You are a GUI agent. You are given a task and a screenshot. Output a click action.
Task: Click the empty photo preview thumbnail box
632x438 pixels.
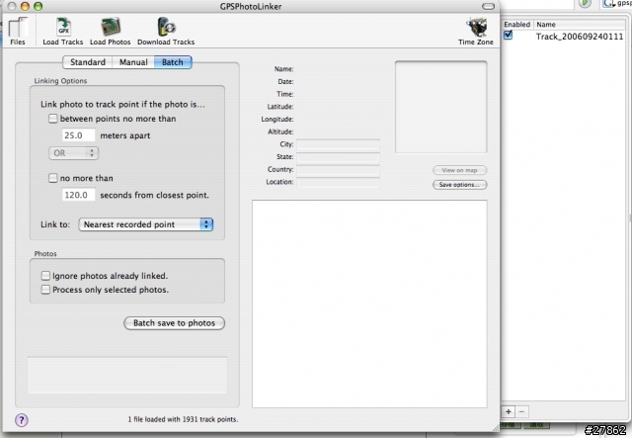tap(441, 107)
